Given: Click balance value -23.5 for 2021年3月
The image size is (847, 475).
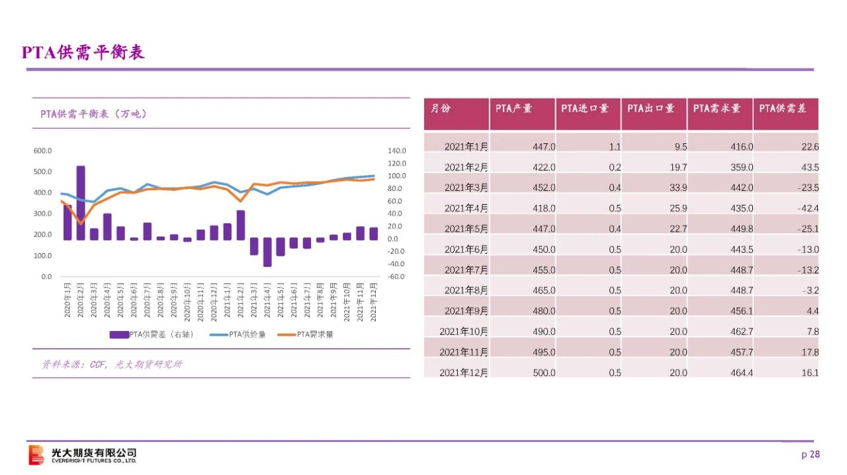Looking at the screenshot, I should (x=809, y=188).
